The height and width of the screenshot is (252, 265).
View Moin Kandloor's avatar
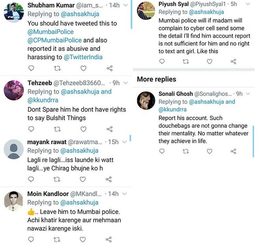pyautogui.click(x=13, y=201)
